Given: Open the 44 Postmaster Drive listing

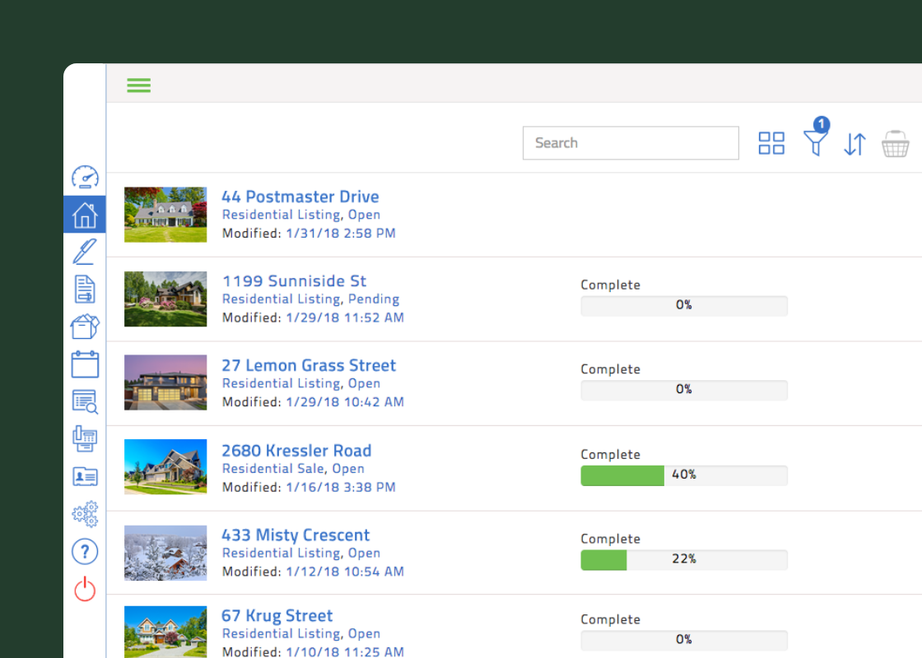Looking at the screenshot, I should click(300, 197).
